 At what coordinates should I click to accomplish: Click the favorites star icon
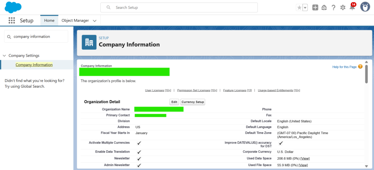pos(299,8)
